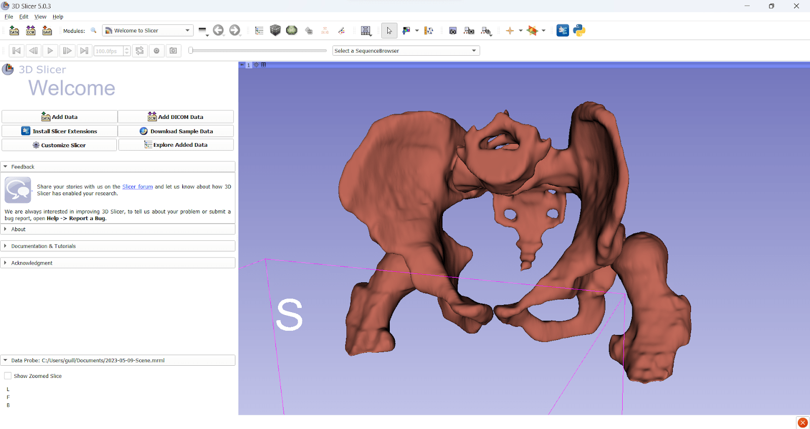The width and height of the screenshot is (810, 429).
Task: Jump to first sequence frame
Action: 17,51
